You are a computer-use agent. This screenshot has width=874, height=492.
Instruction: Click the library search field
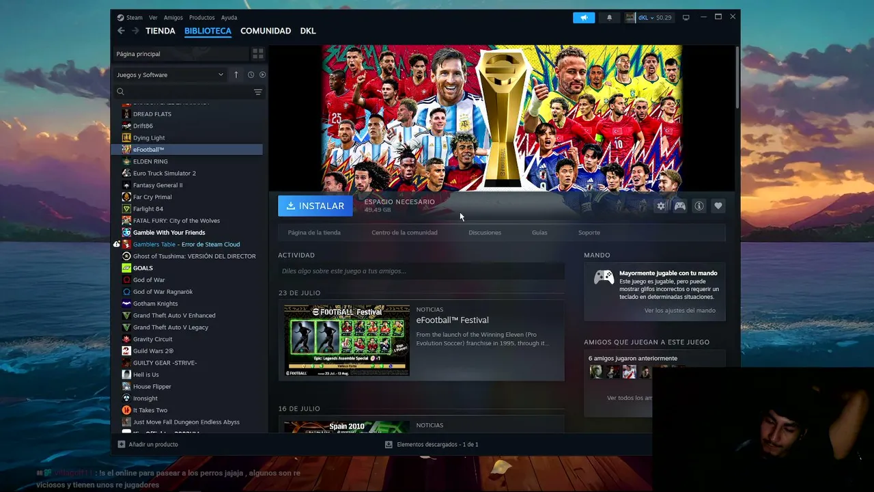point(182,92)
